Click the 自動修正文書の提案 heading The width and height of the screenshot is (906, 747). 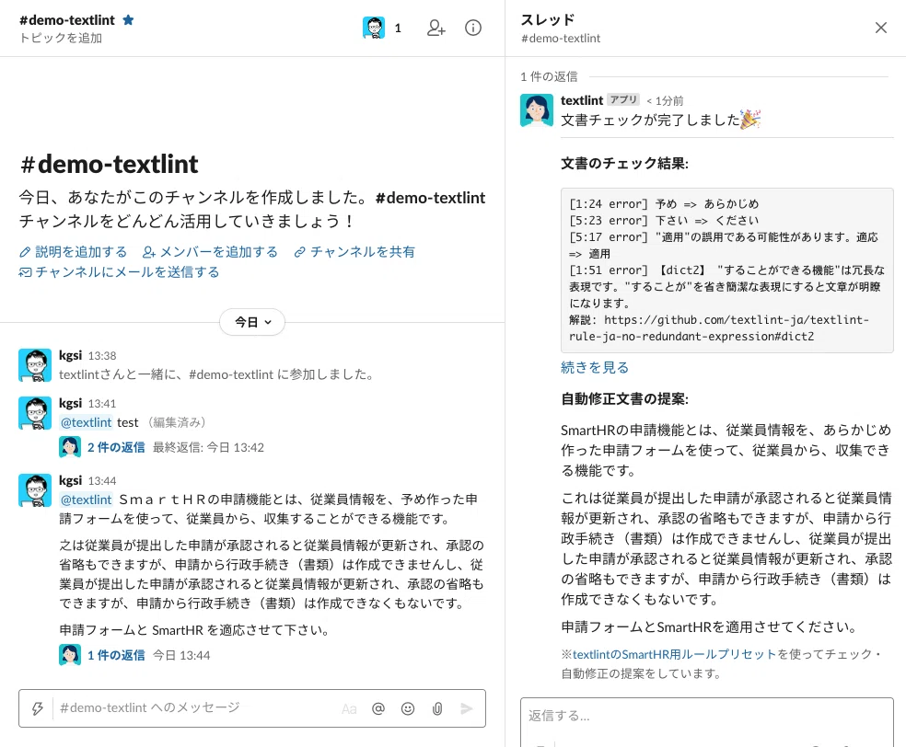(x=624, y=399)
